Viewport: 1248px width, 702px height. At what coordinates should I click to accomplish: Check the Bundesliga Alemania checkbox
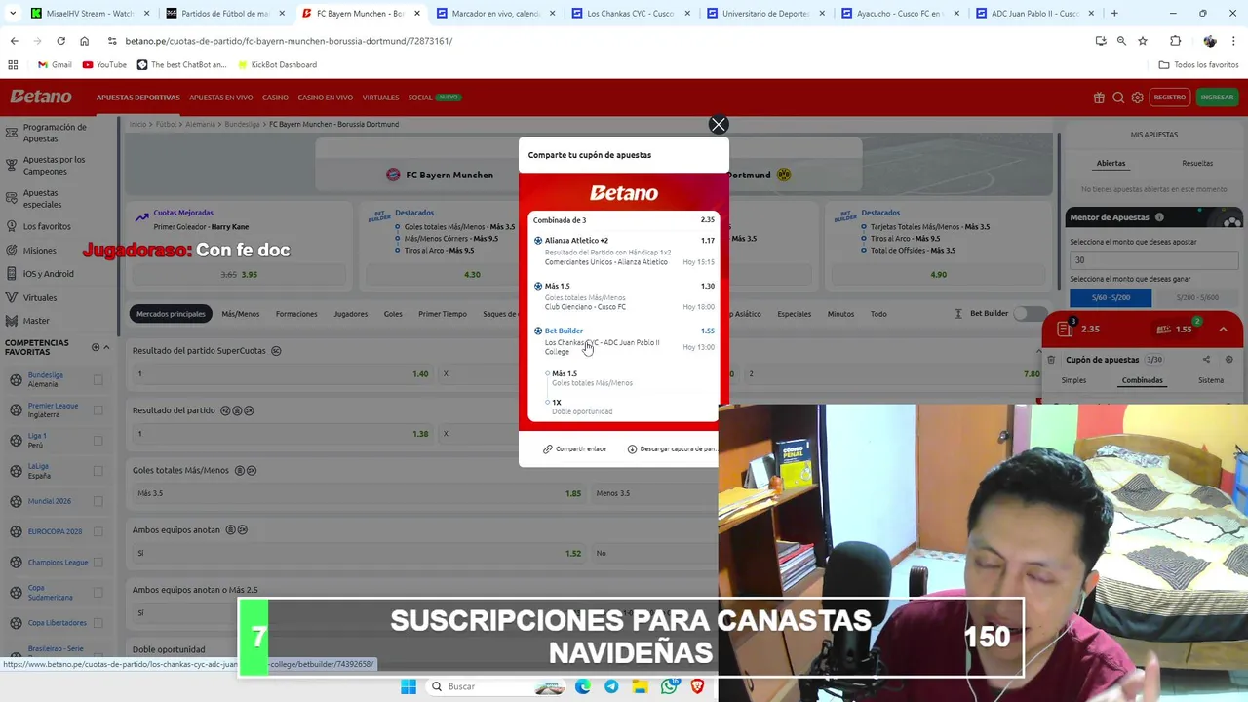97,380
